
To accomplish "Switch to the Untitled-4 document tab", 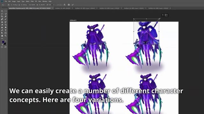I will [x=110, y=8].
